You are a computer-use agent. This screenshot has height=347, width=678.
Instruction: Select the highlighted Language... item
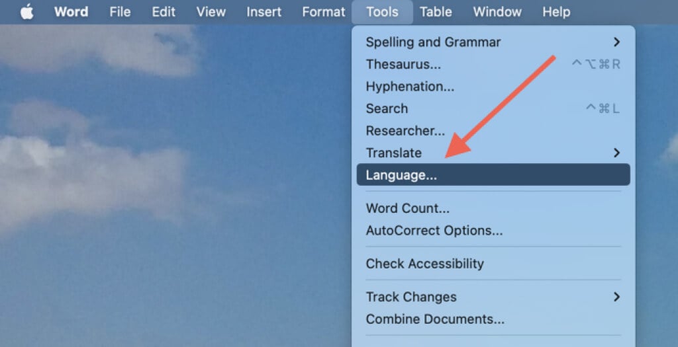point(493,174)
